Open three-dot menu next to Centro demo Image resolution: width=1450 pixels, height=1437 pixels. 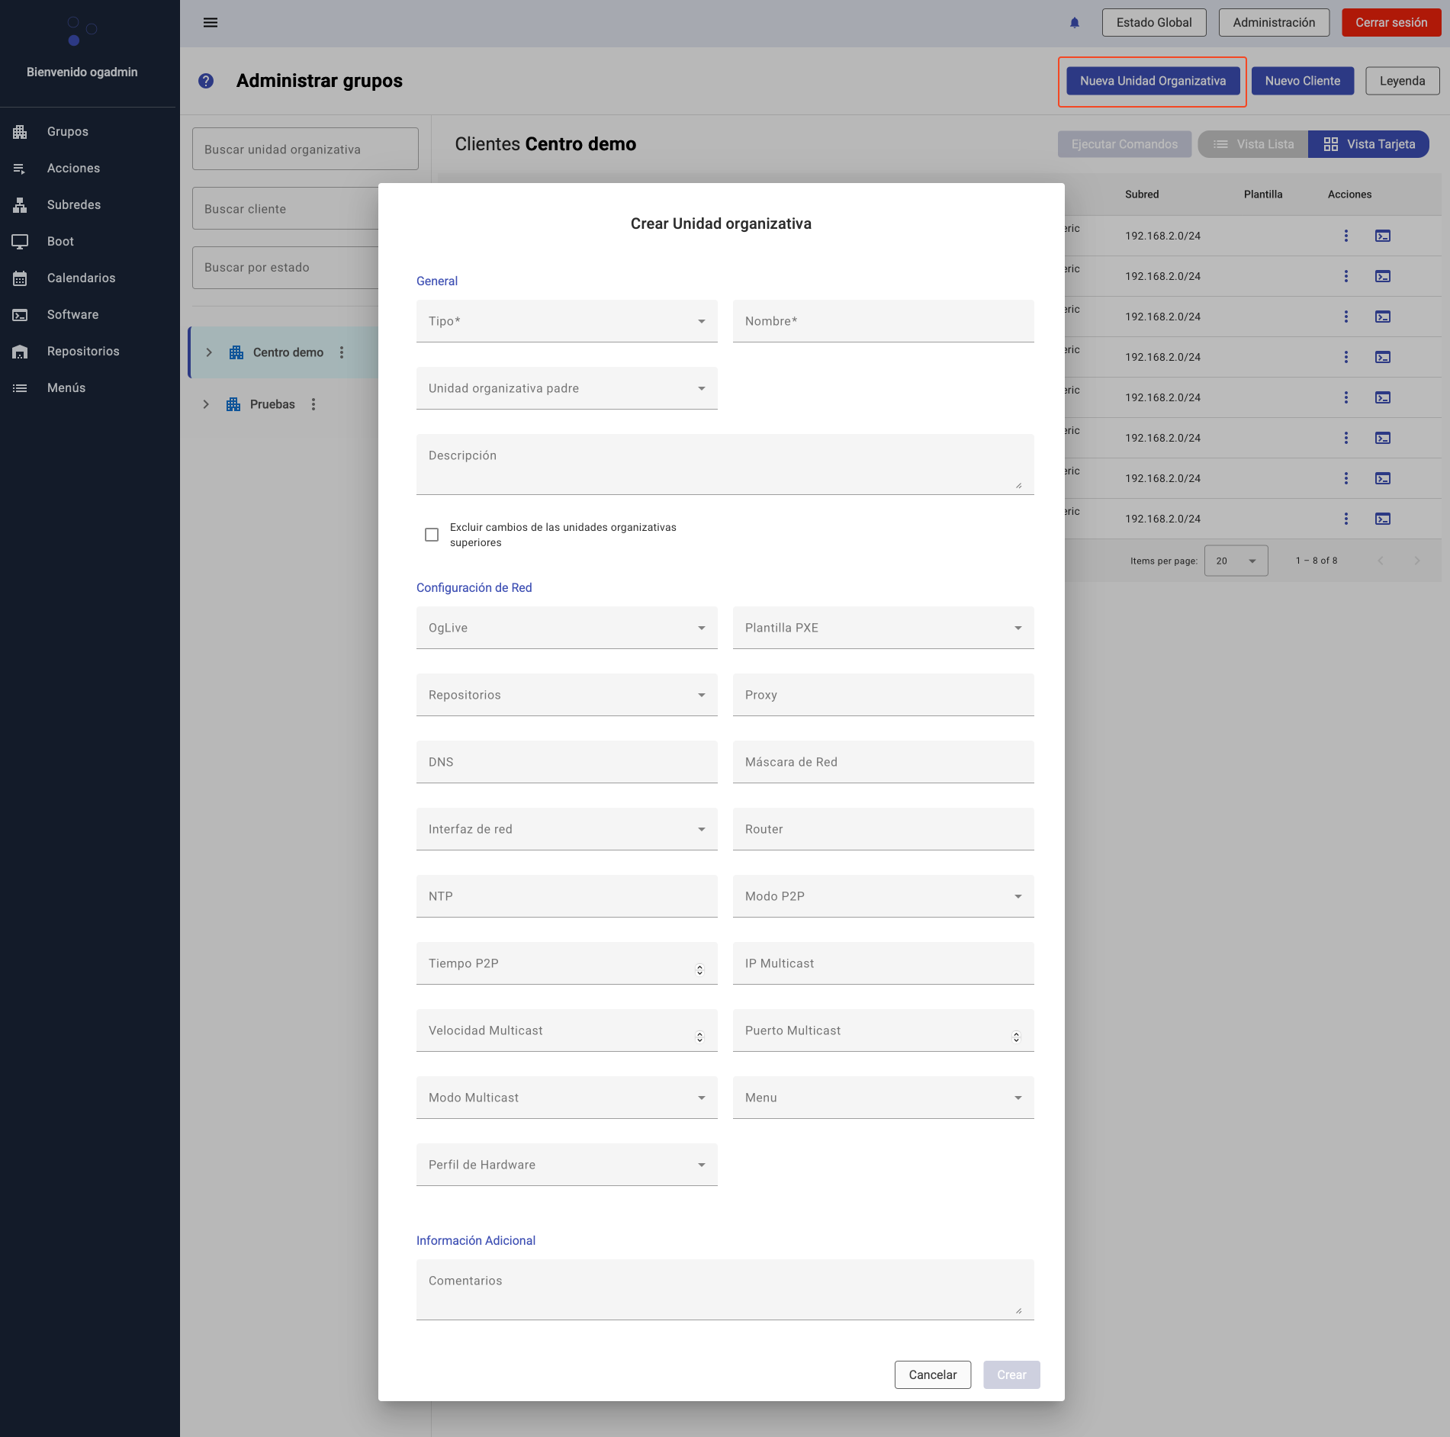coord(342,352)
